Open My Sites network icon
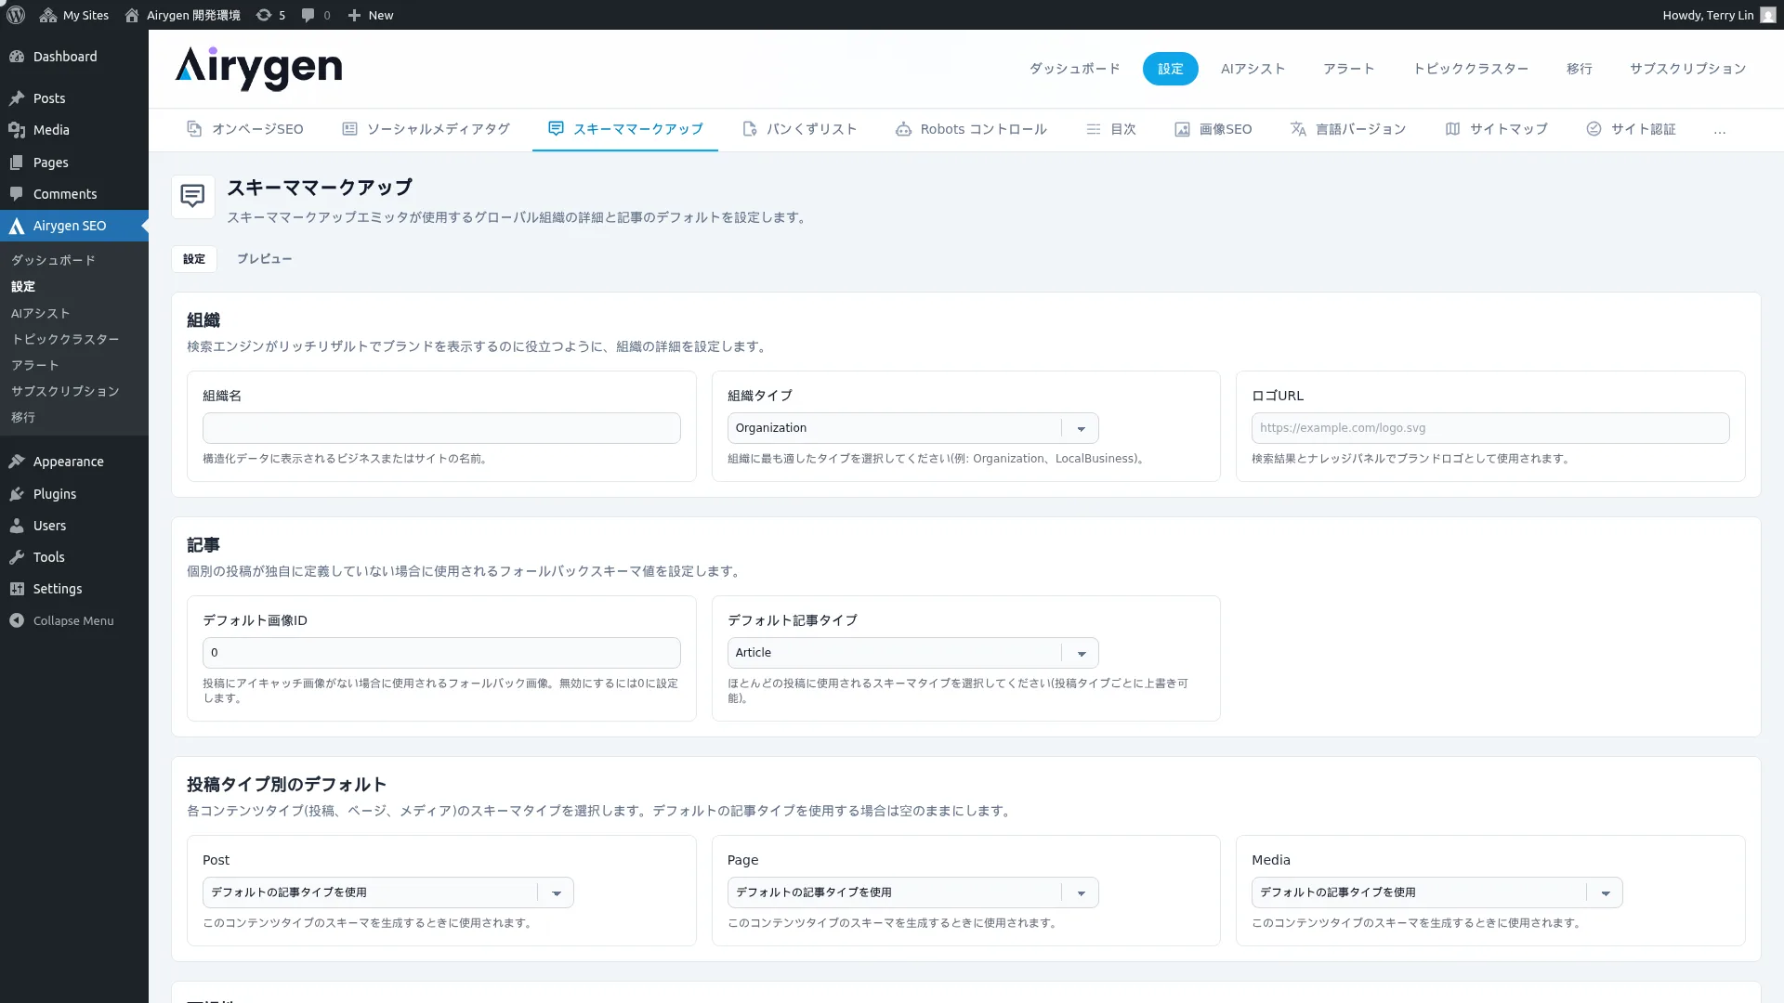Screen dimensions: 1784x1003 click(x=48, y=15)
